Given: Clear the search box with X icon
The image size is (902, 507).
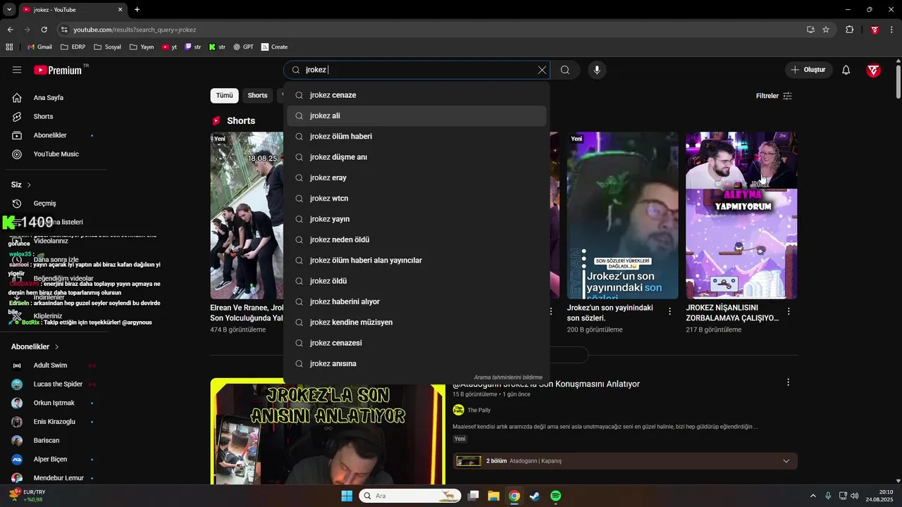Looking at the screenshot, I should pos(542,70).
